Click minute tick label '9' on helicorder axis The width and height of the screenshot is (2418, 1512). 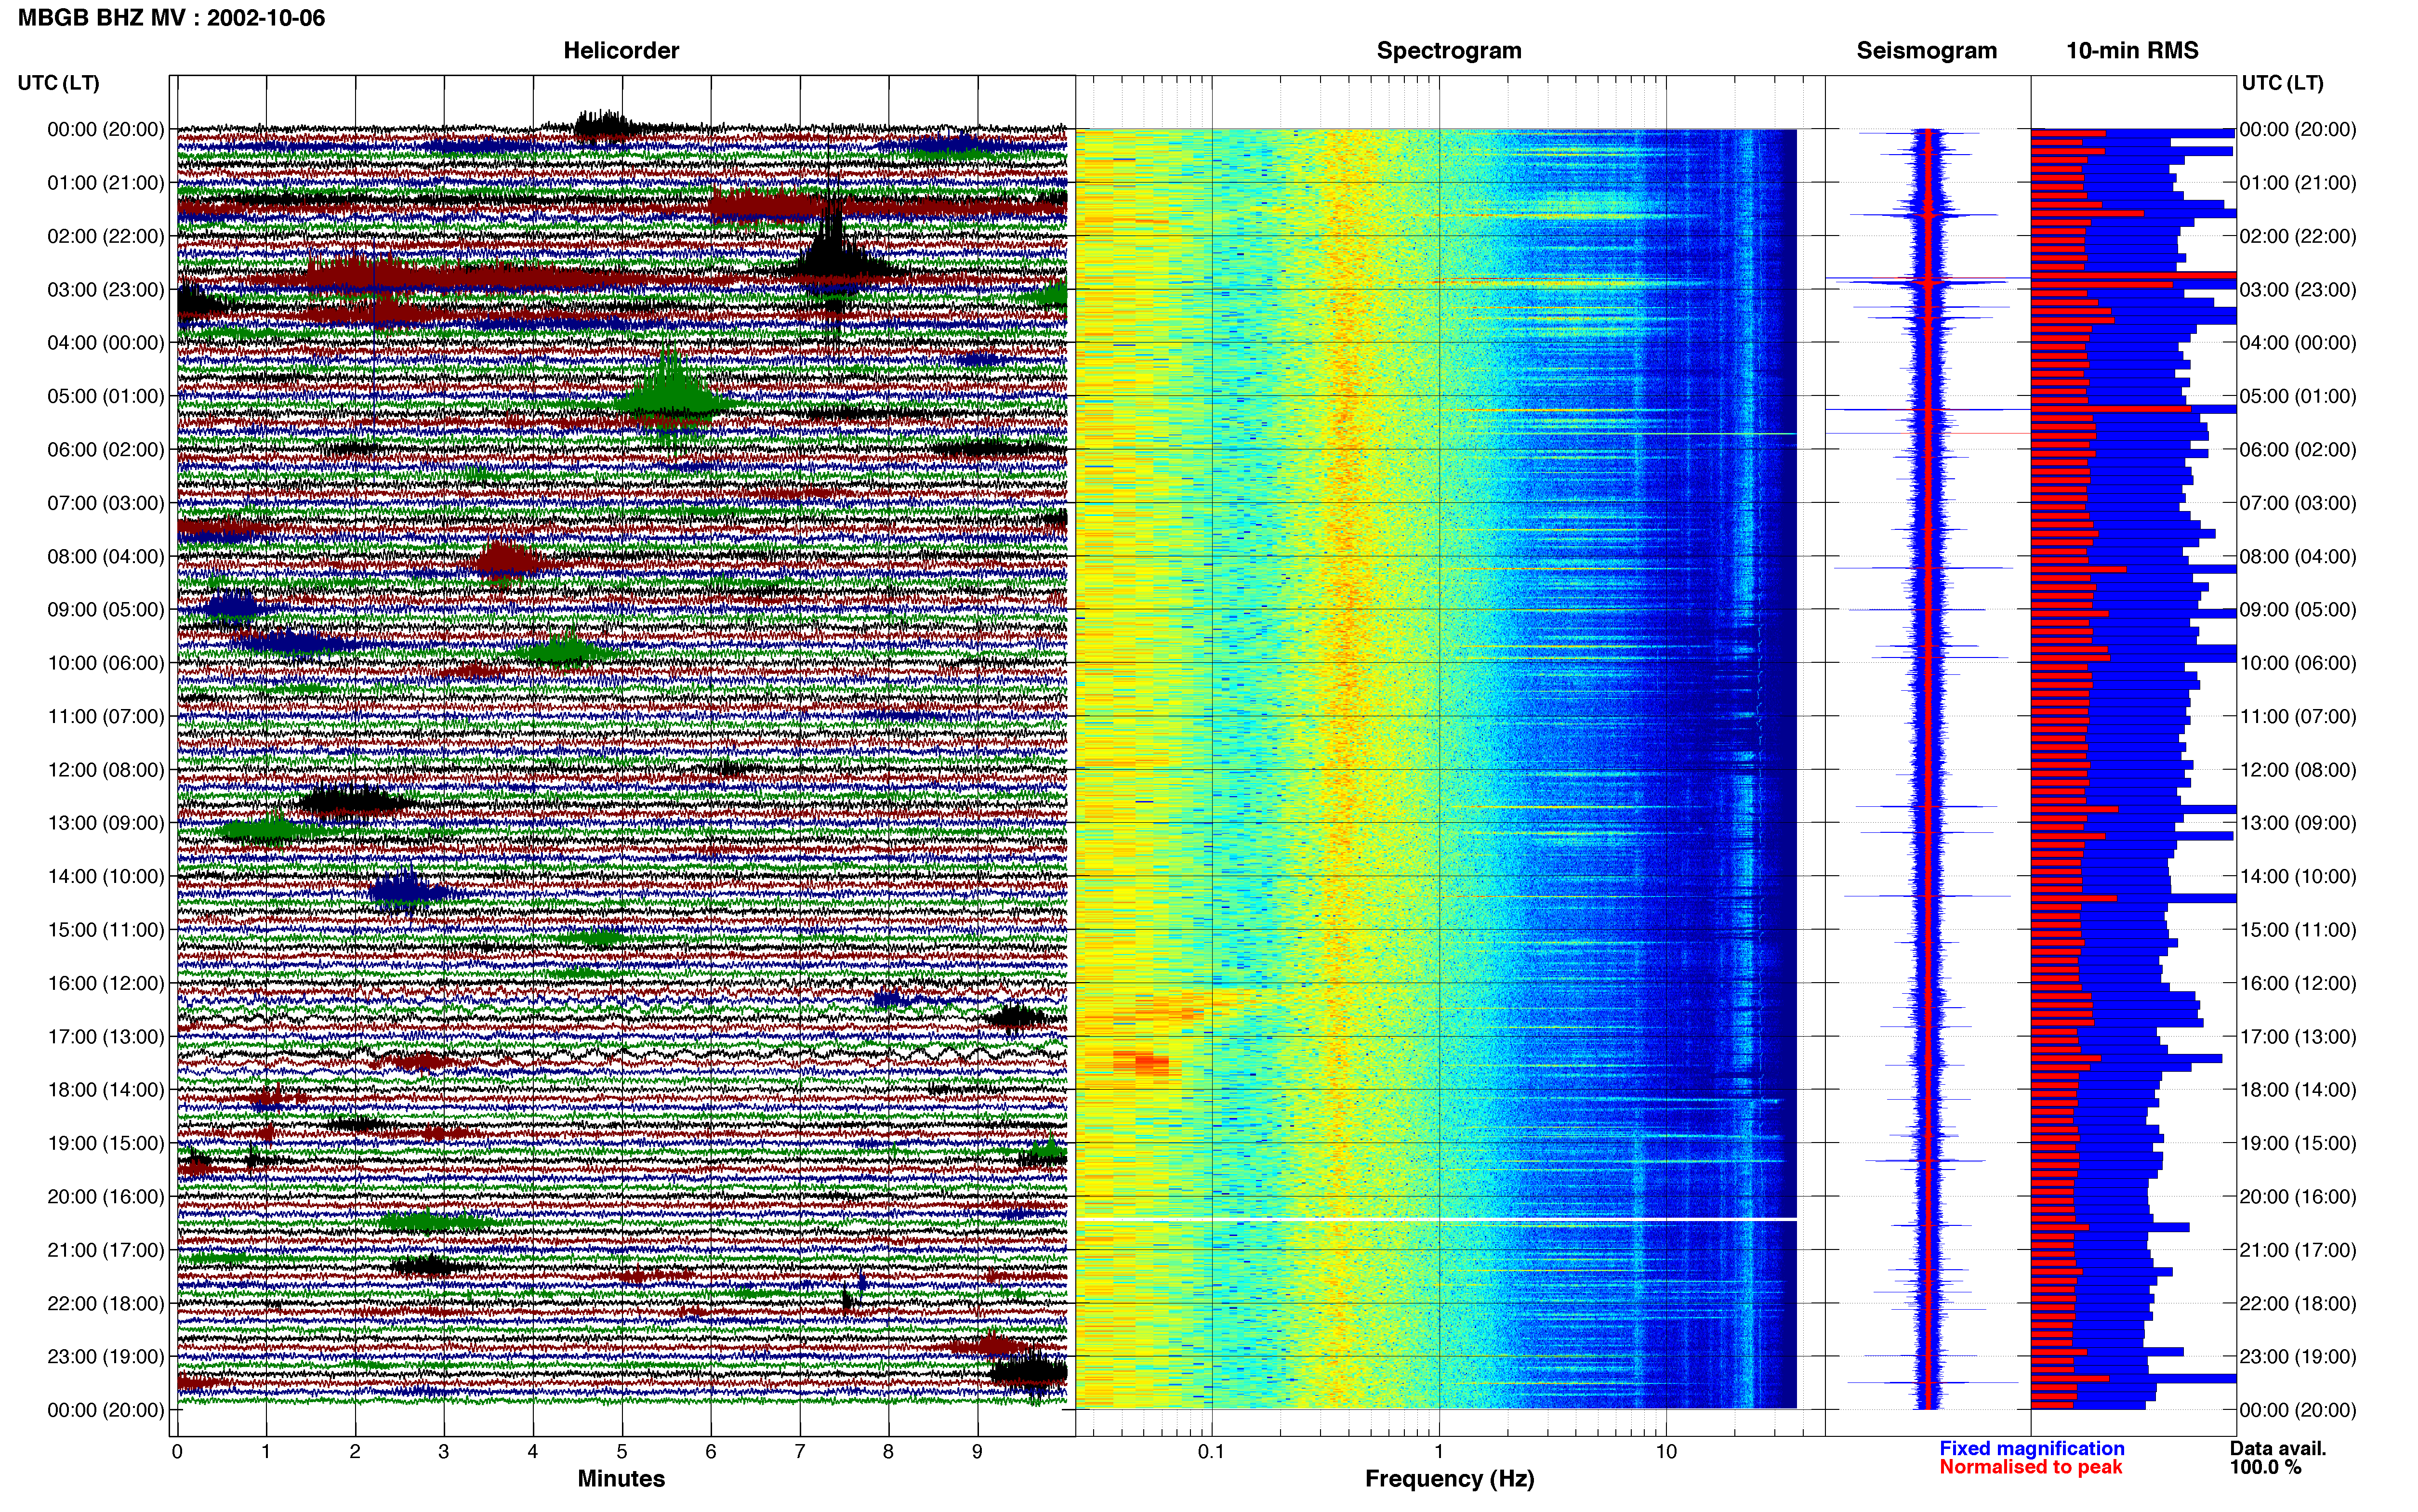click(x=977, y=1452)
